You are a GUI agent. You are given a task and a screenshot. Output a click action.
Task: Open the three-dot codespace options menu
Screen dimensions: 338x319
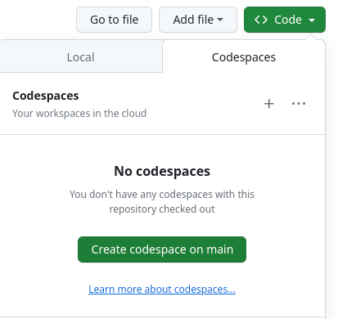click(299, 104)
